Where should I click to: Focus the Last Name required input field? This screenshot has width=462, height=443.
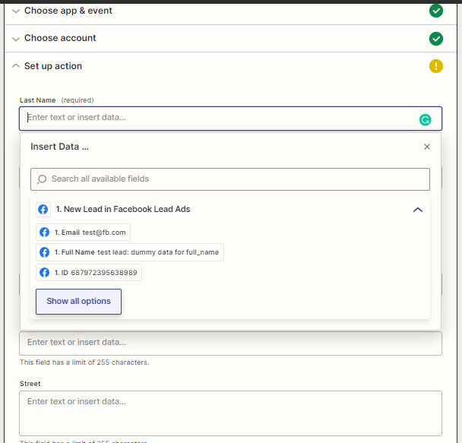coord(230,119)
